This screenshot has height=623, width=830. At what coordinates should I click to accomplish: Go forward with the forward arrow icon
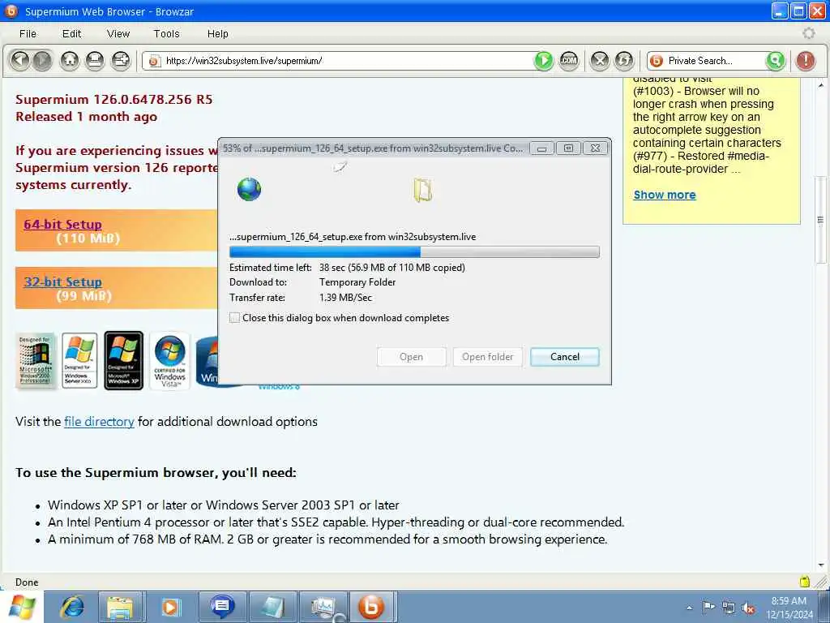point(43,60)
